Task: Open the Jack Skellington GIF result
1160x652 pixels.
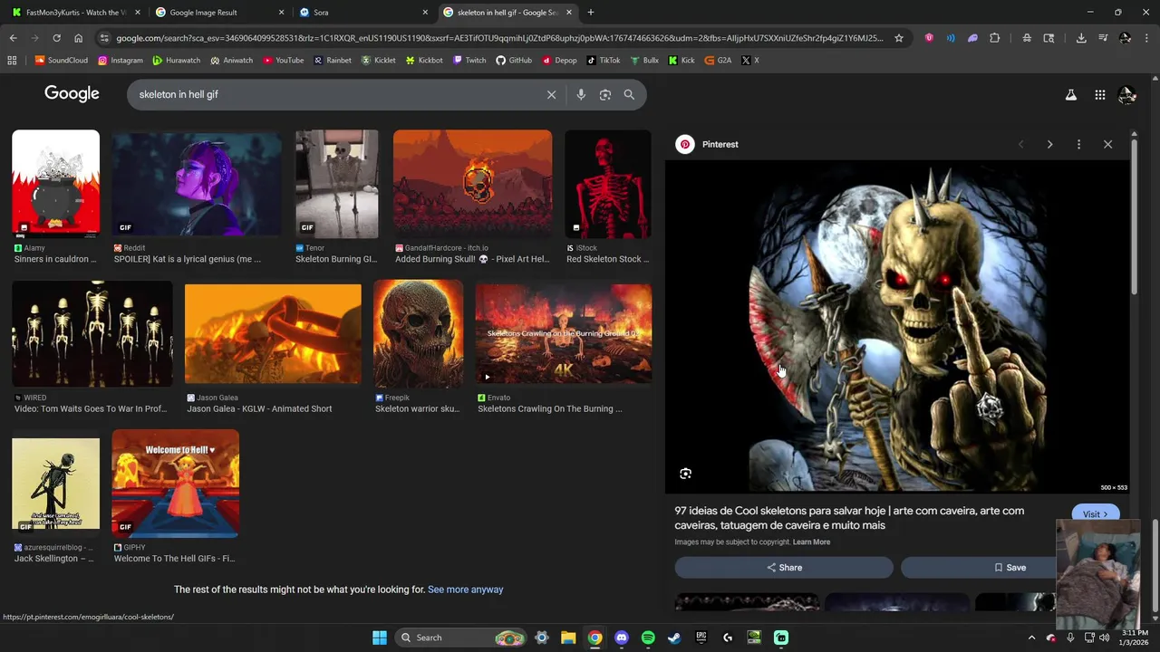Action: click(55, 484)
